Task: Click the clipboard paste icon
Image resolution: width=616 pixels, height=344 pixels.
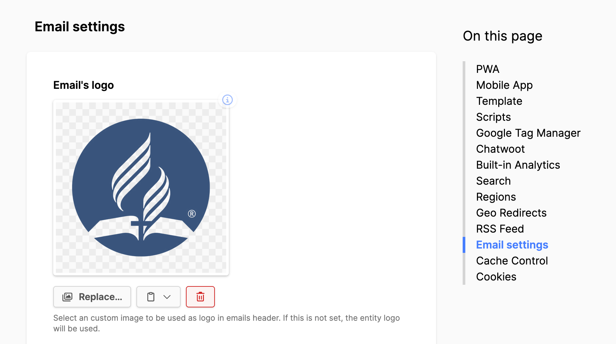Action: (x=151, y=297)
